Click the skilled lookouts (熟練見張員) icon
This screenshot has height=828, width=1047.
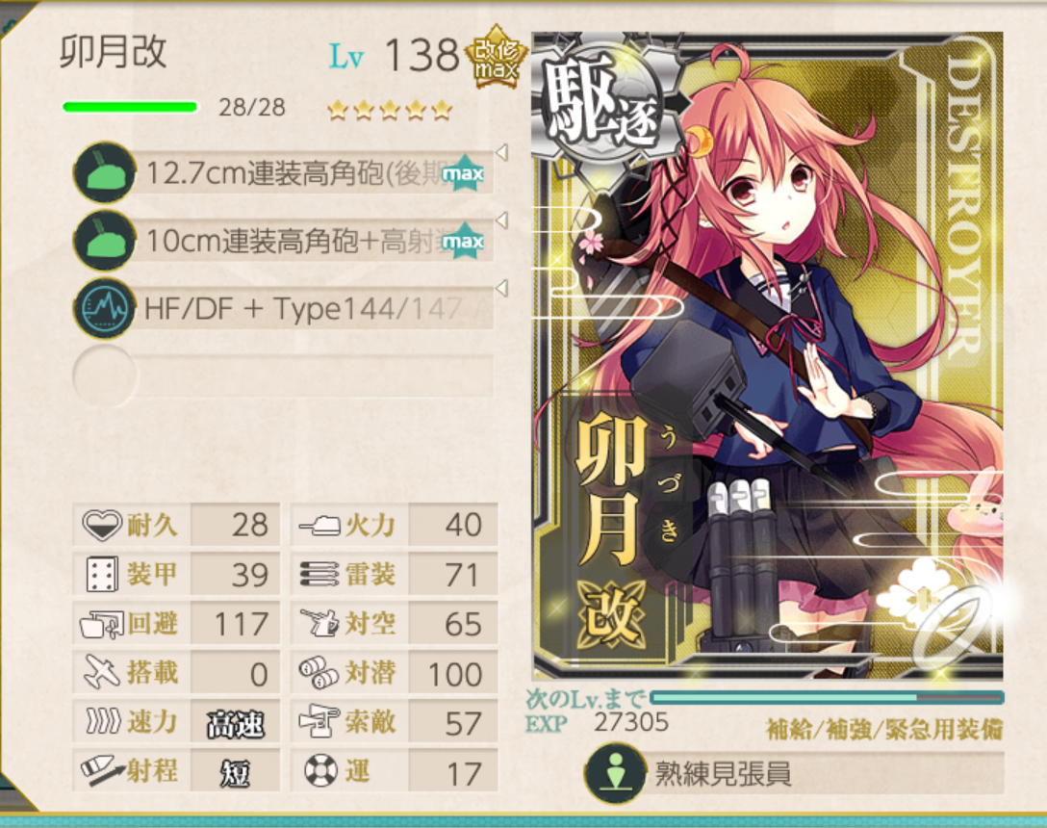(615, 773)
